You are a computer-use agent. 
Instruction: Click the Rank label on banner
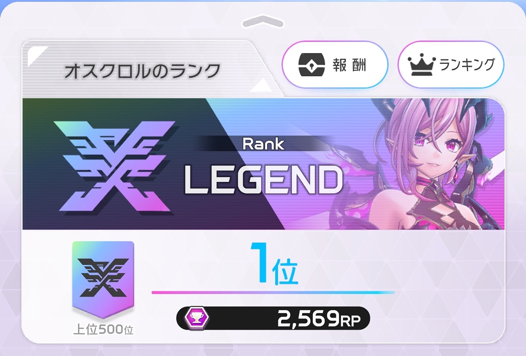point(263,144)
